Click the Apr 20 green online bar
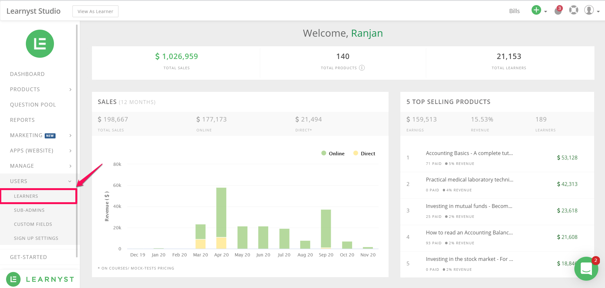The width and height of the screenshot is (605, 288). [x=221, y=212]
